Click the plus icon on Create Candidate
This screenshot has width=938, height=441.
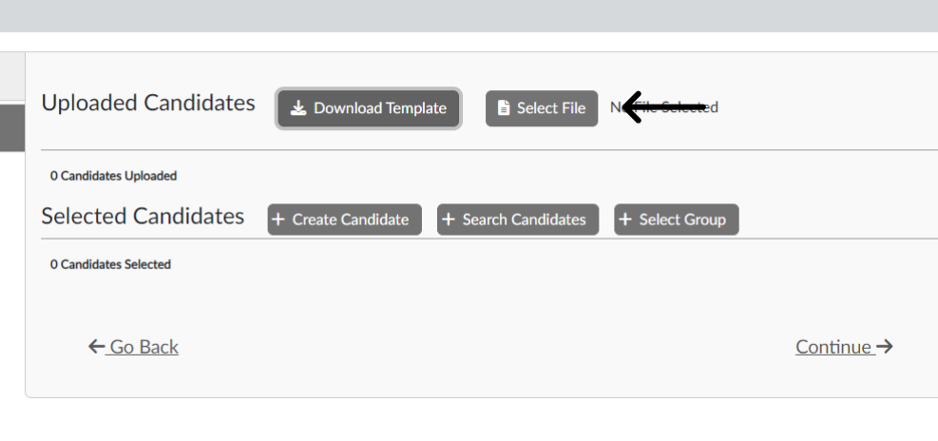click(x=278, y=220)
